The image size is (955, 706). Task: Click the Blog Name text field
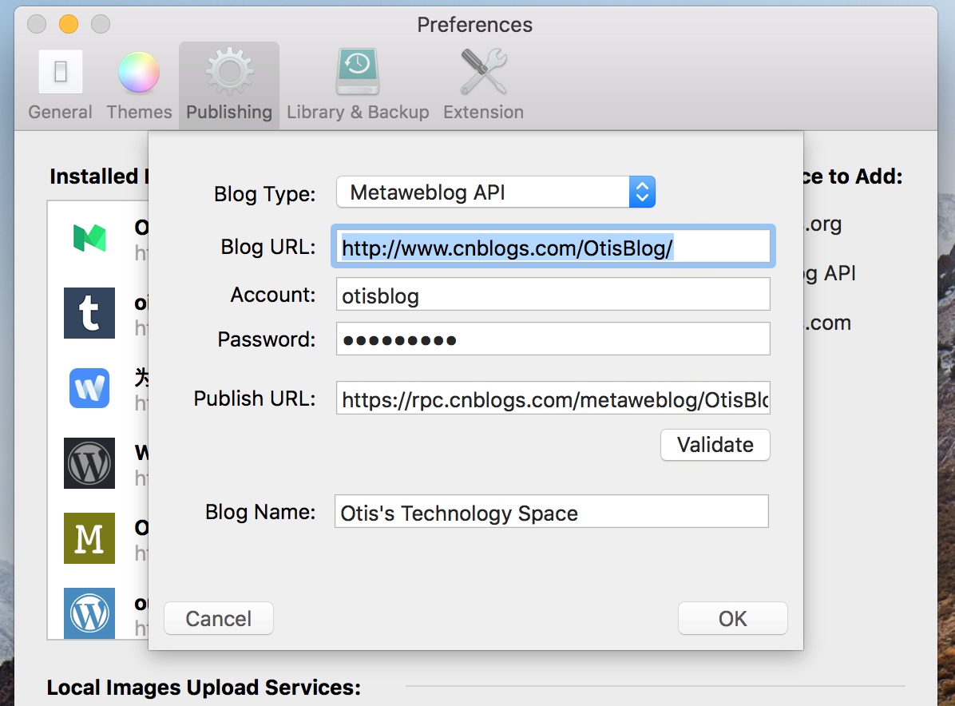tap(551, 513)
